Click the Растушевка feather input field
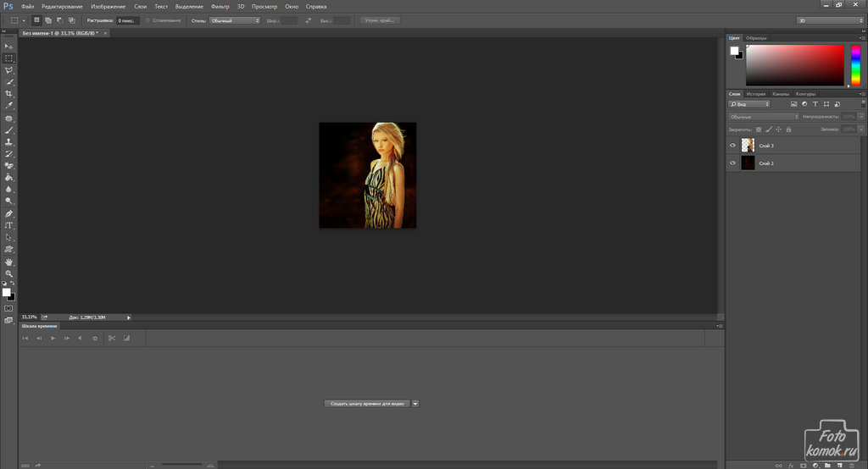Screen dimensions: 868x469 pyautogui.click(x=127, y=19)
